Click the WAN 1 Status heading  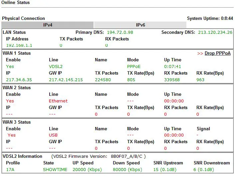[x=17, y=53]
